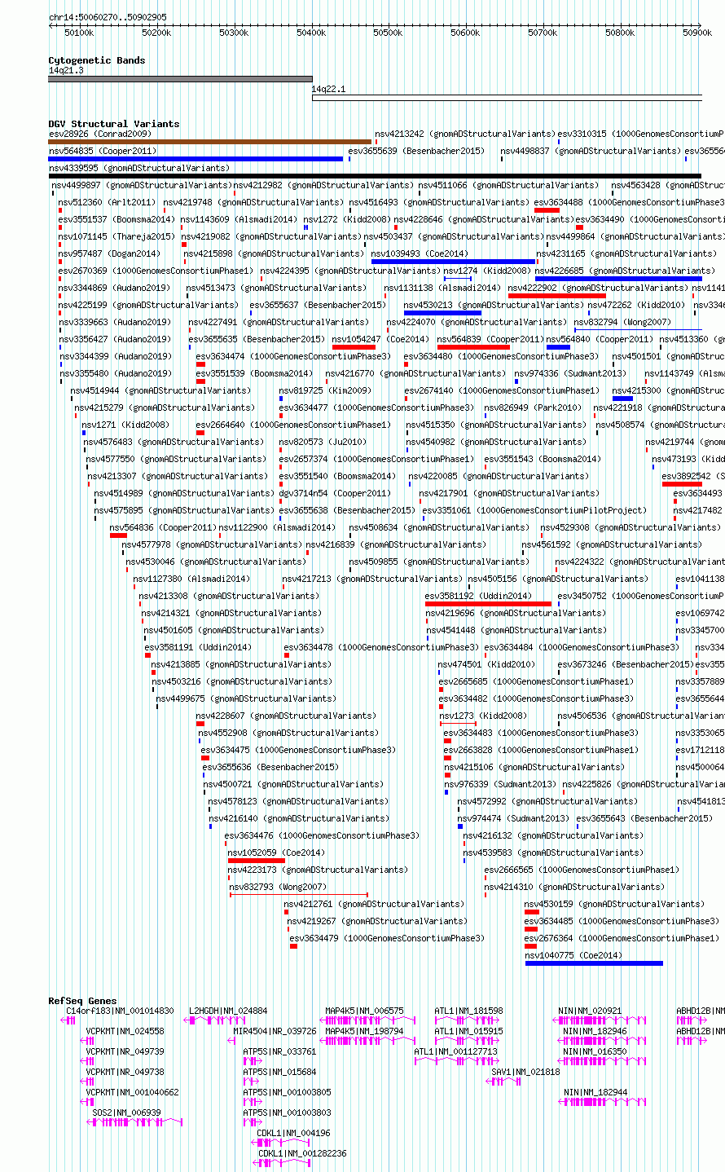
Task: Select the nsv4530213 gnomAD variant label
Action: [x=494, y=305]
